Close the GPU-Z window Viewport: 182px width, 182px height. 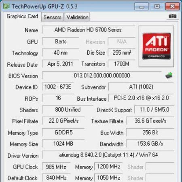(x=172, y=6)
